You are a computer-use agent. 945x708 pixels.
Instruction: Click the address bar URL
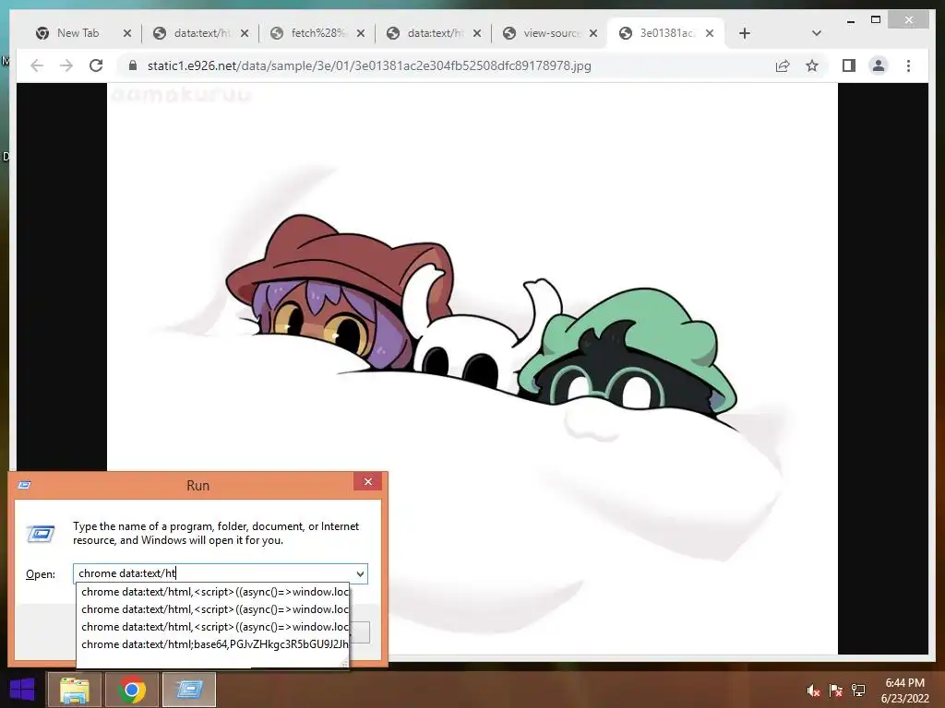click(369, 65)
